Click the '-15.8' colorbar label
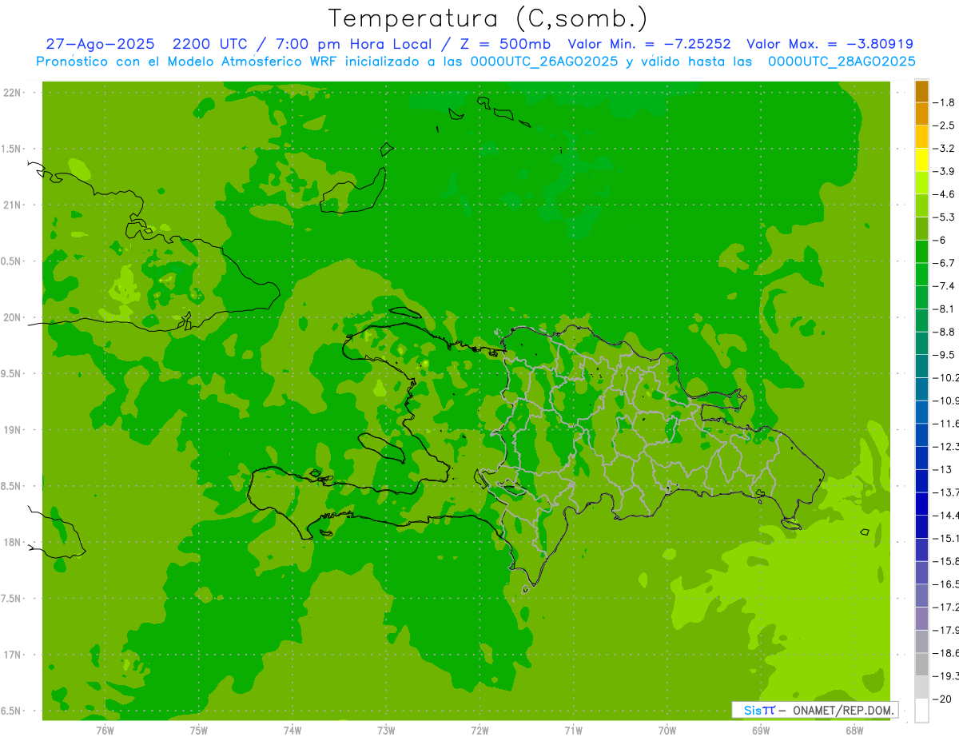This screenshot has width=959, height=741. tap(947, 561)
